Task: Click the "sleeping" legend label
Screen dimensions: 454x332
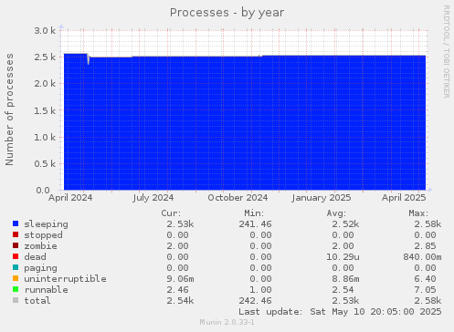Action: tap(47, 224)
